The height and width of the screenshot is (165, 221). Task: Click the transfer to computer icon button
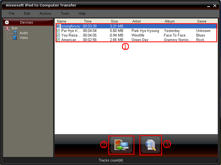[121, 145]
